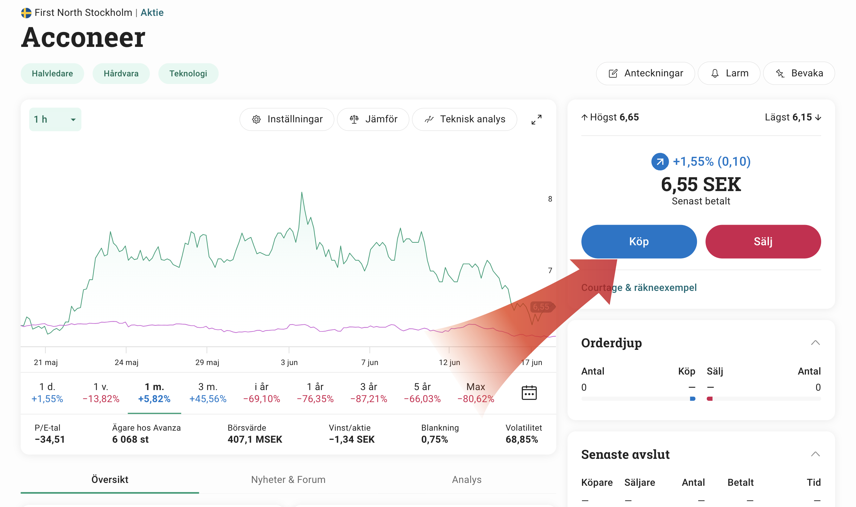Switch chart period to Max

click(476, 393)
